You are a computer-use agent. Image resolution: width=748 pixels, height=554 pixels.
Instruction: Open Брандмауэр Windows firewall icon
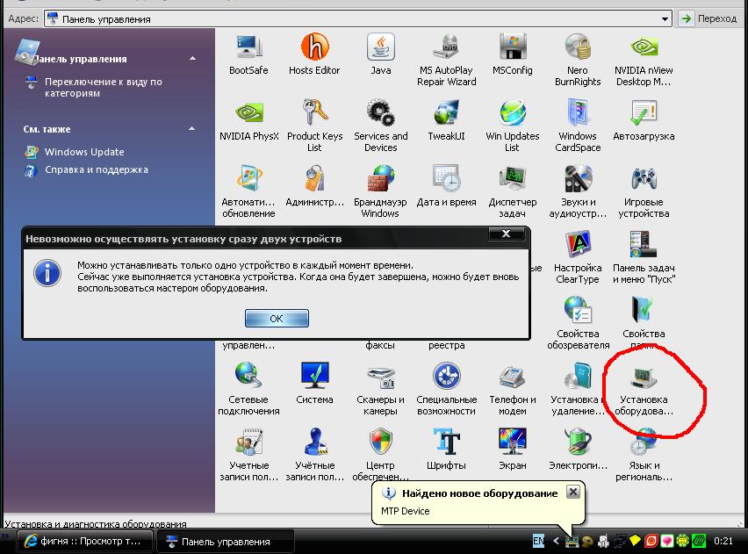point(381,191)
